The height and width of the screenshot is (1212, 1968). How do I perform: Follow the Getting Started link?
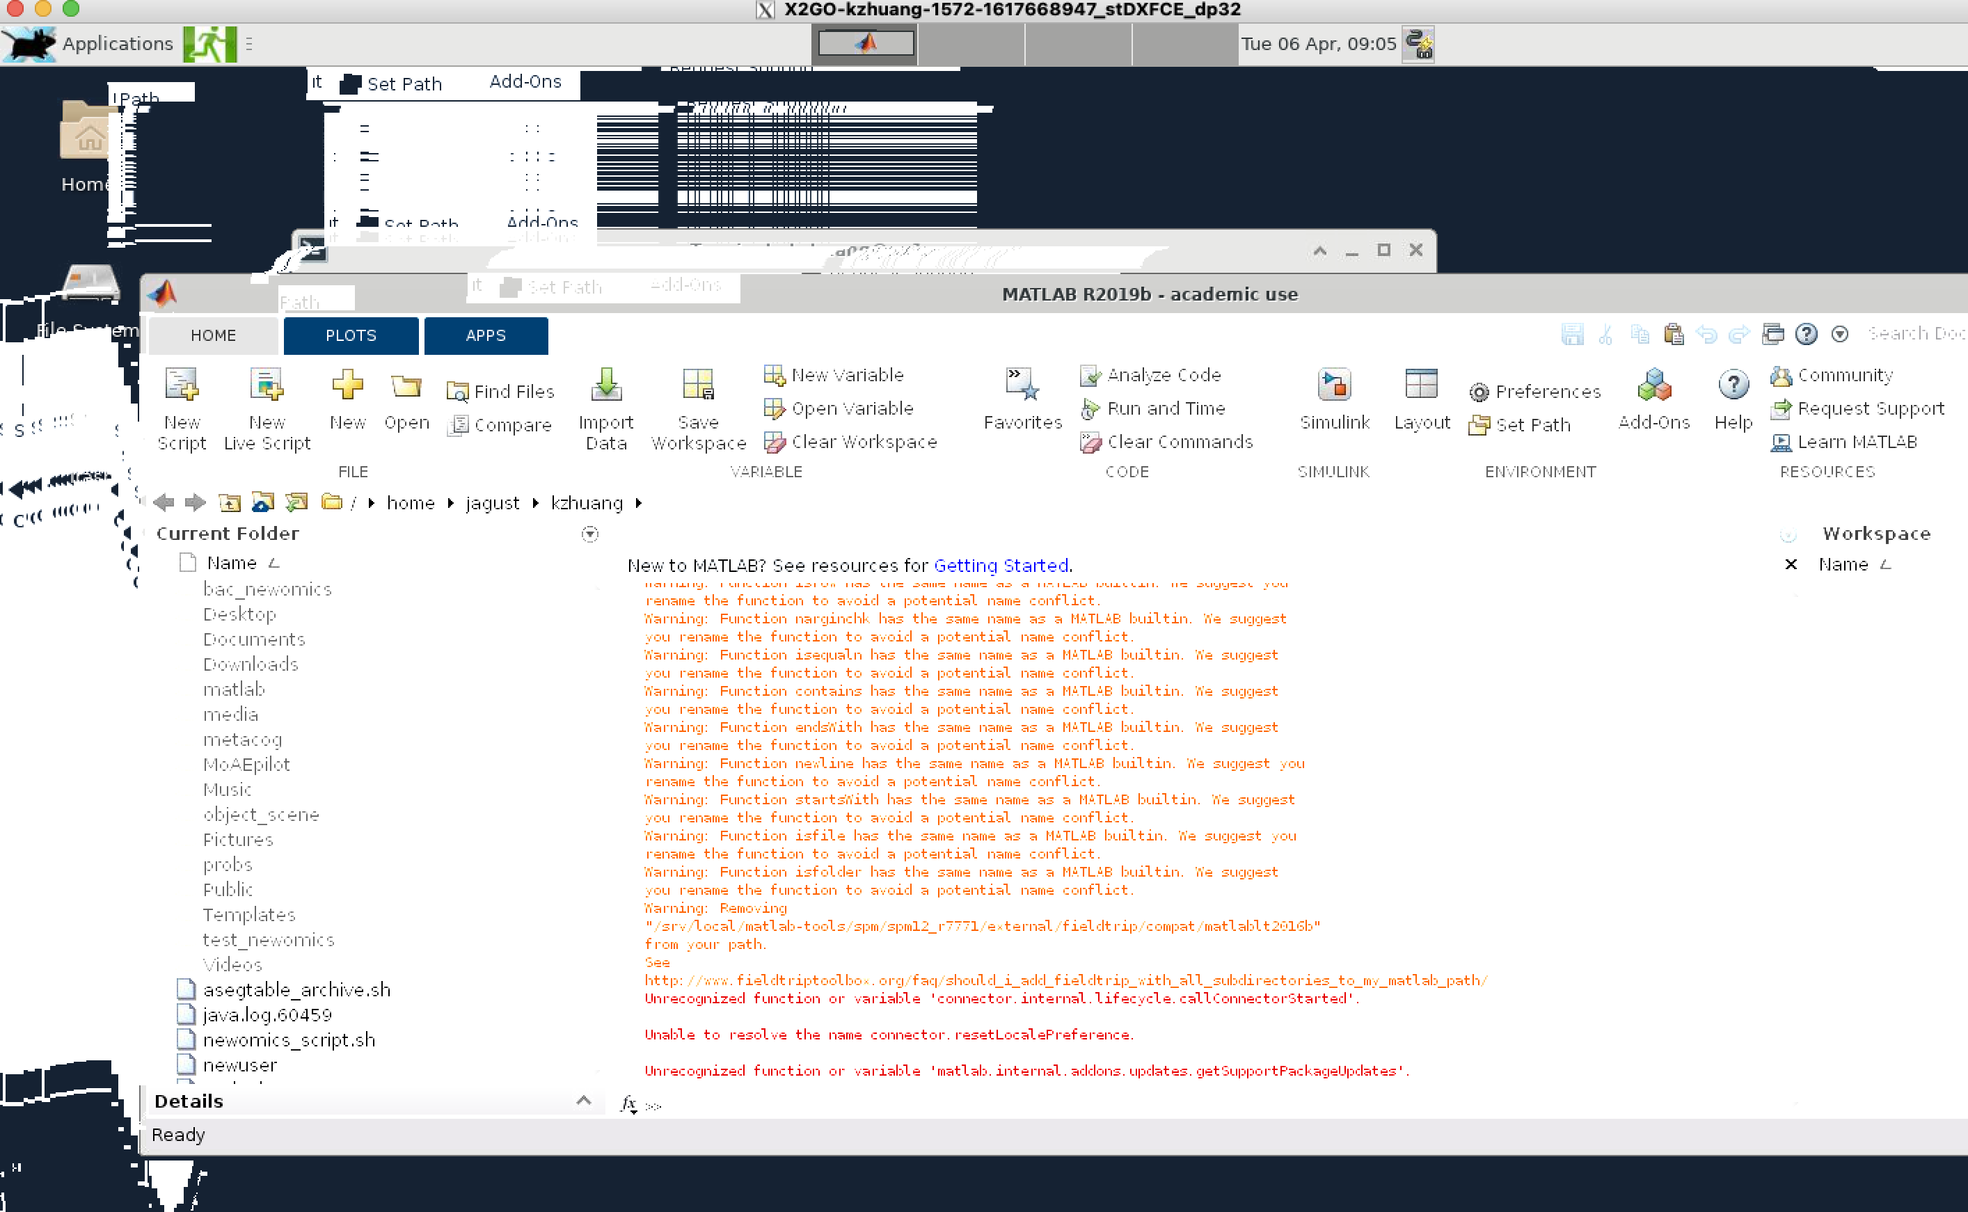(1001, 565)
